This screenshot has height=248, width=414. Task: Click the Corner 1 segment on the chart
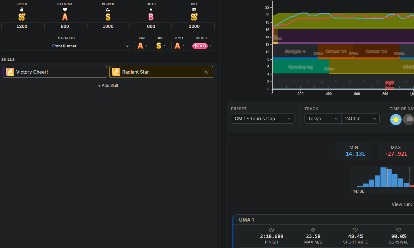pos(336,51)
